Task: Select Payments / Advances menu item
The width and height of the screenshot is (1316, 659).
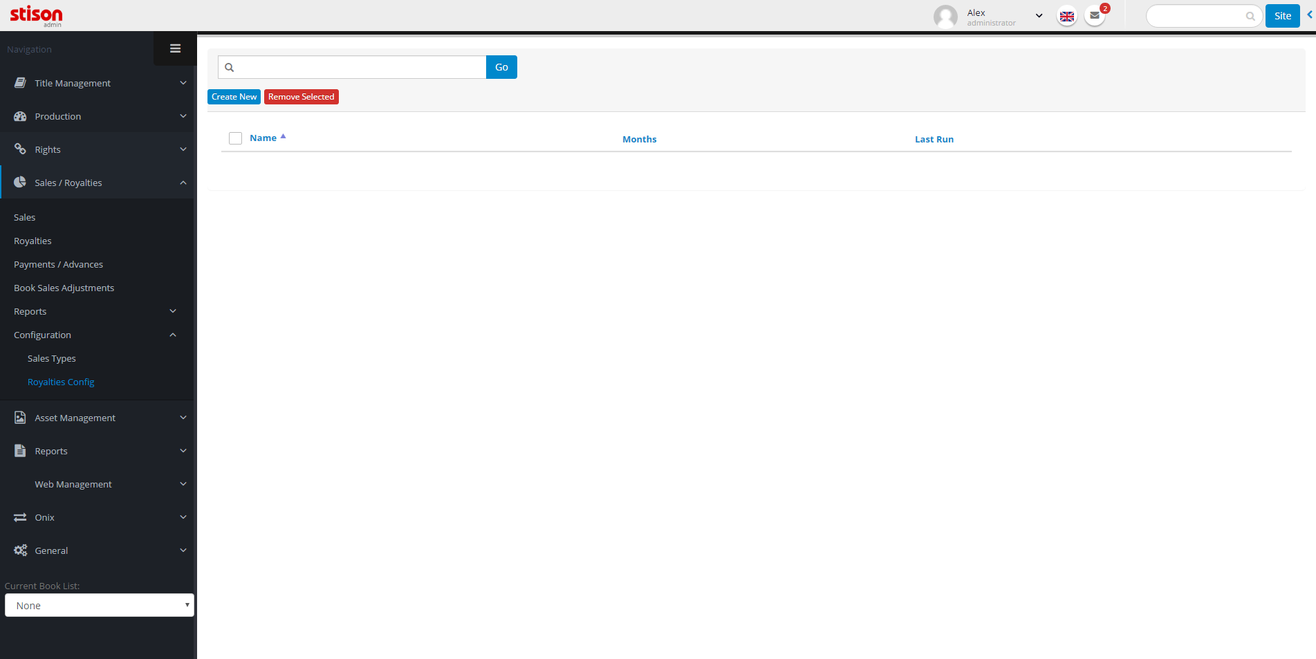Action: [58, 264]
